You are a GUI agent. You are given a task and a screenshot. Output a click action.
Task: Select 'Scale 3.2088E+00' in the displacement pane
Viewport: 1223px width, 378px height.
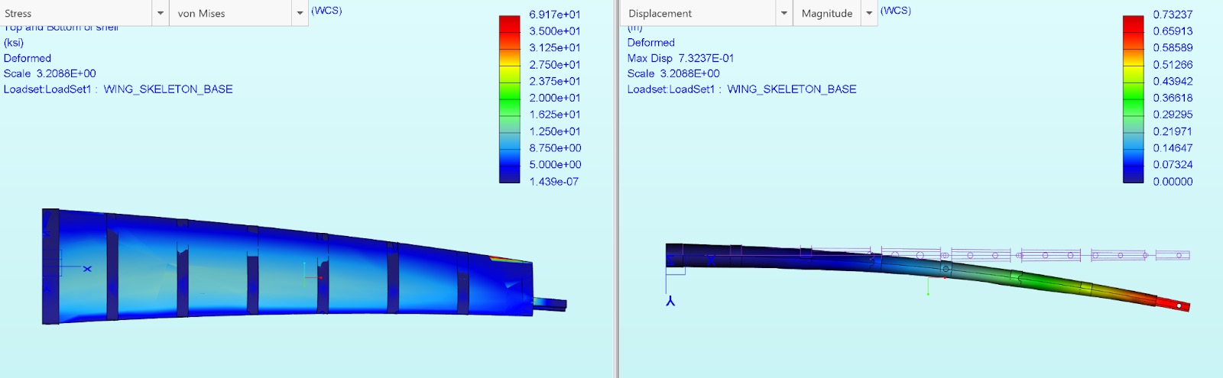coord(673,73)
